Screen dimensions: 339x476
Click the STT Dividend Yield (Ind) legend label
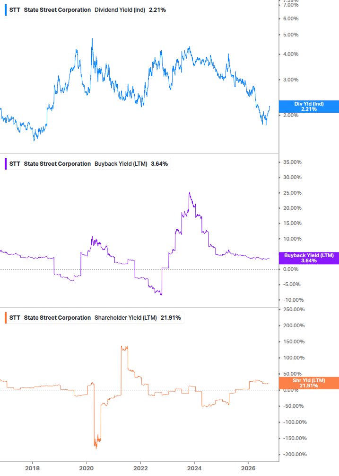coord(87,10)
